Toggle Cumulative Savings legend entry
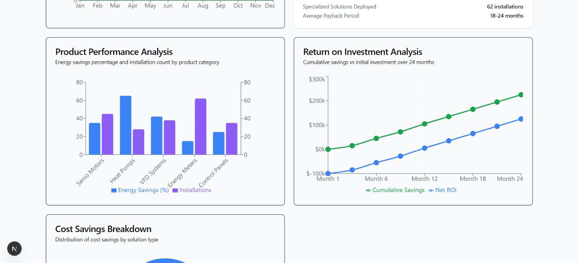The image size is (578, 263). click(395, 190)
